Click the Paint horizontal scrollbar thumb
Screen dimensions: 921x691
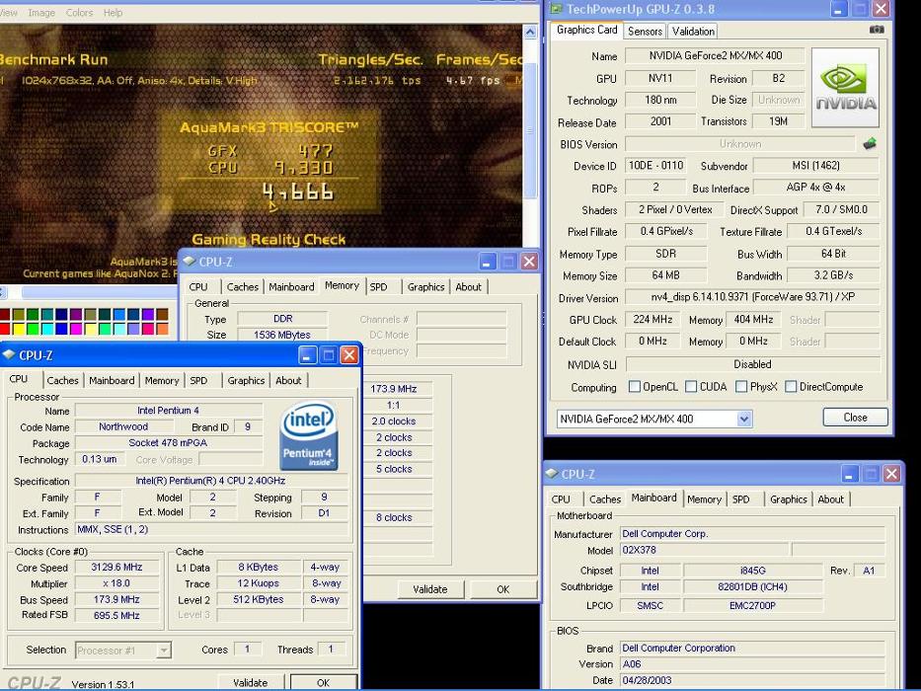pyautogui.click(x=98, y=292)
